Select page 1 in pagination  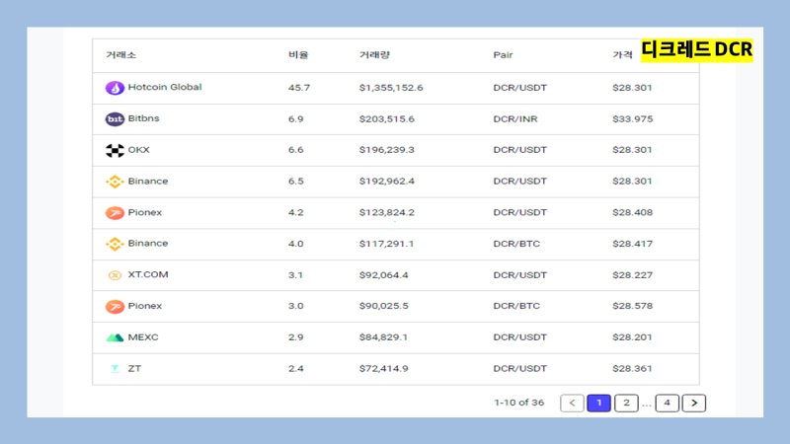[599, 403]
